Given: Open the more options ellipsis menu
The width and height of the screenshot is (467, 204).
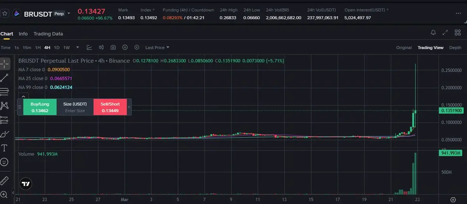Looking at the screenshot, I should click(x=458, y=13).
